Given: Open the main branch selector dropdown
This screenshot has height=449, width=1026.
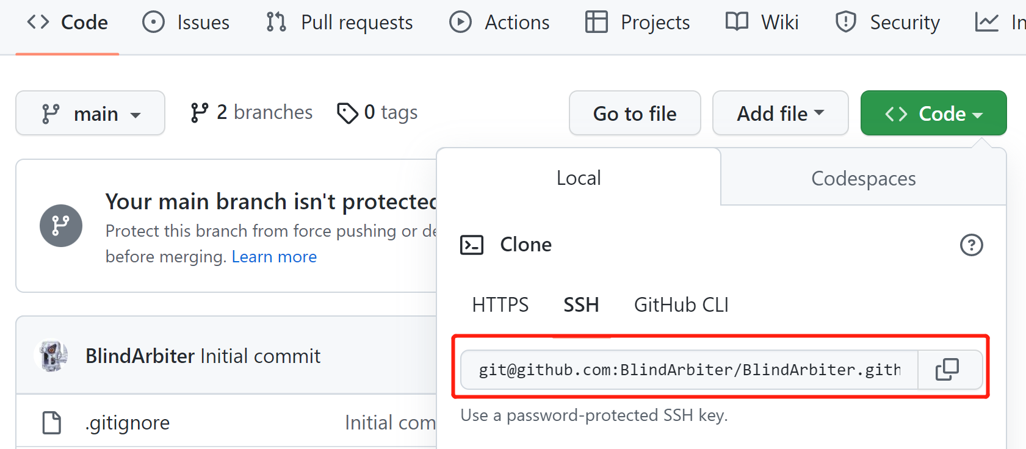Looking at the screenshot, I should [90, 113].
